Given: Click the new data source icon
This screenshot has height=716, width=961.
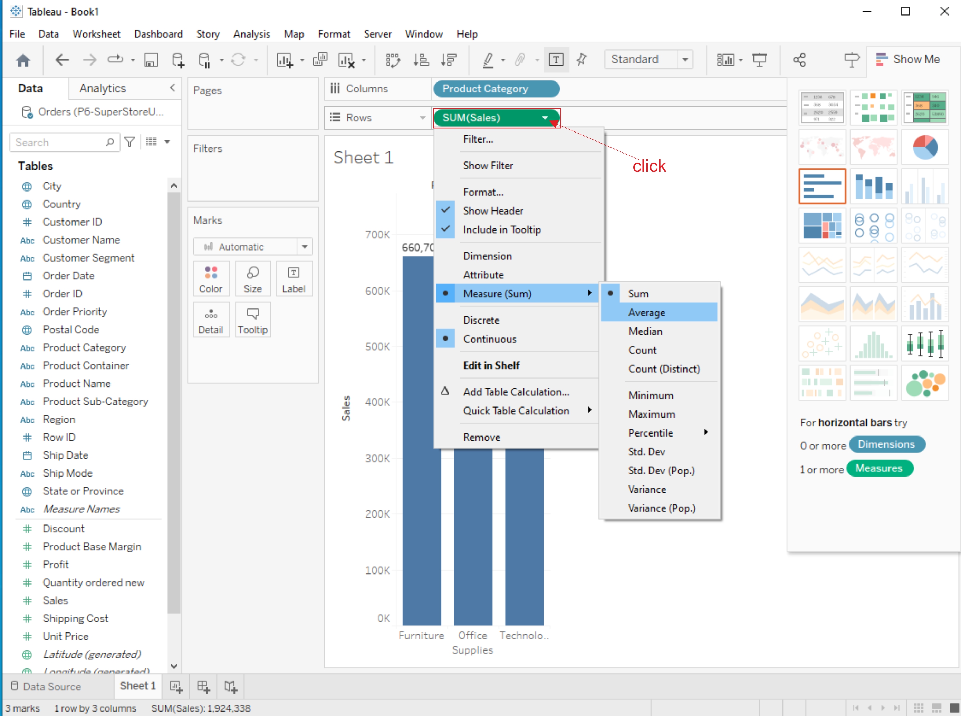Looking at the screenshot, I should click(178, 60).
